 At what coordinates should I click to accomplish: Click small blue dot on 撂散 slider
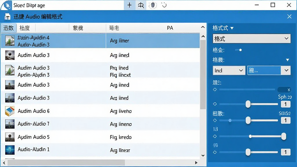click(230, 120)
